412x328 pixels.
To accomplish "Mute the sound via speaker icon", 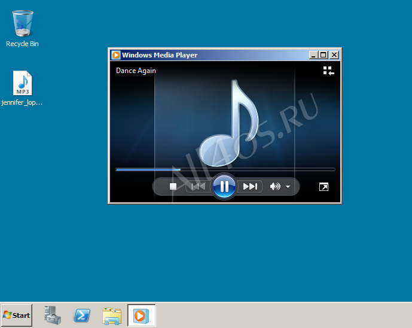I will point(275,187).
